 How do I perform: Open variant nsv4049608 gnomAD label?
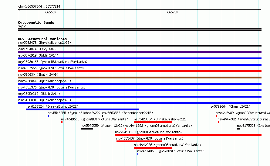coord(95,119)
